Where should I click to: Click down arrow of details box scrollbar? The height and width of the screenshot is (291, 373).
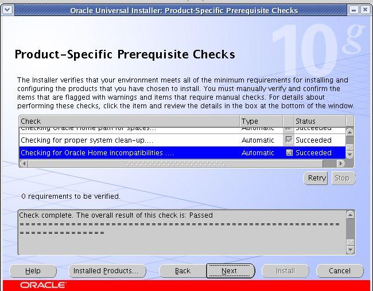point(351,250)
